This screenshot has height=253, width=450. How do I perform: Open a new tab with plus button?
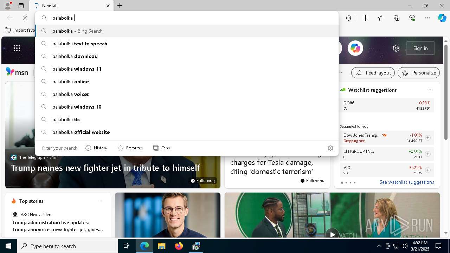coord(120,6)
